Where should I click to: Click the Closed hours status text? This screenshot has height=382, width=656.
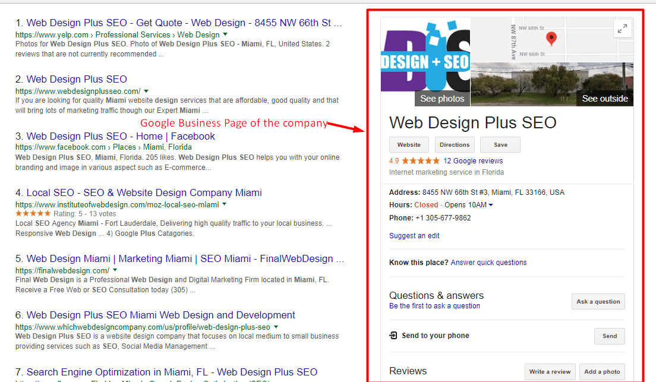click(426, 205)
